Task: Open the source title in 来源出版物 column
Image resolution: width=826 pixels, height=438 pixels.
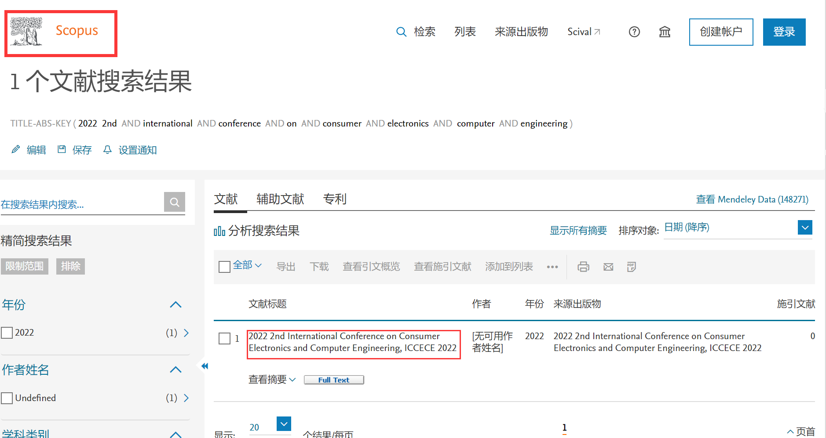Action: pyautogui.click(x=658, y=342)
